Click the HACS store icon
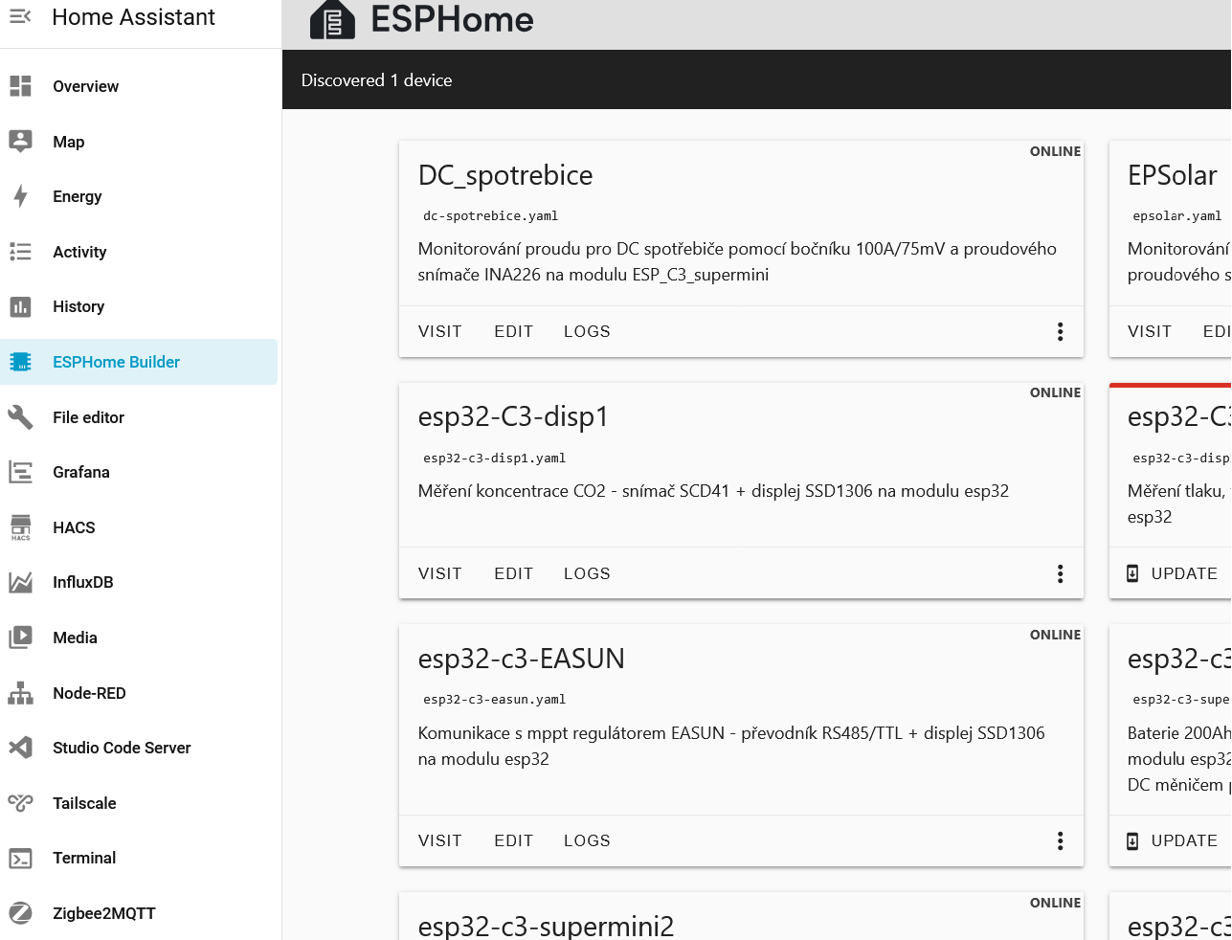Image resolution: width=1232 pixels, height=940 pixels. (20, 527)
